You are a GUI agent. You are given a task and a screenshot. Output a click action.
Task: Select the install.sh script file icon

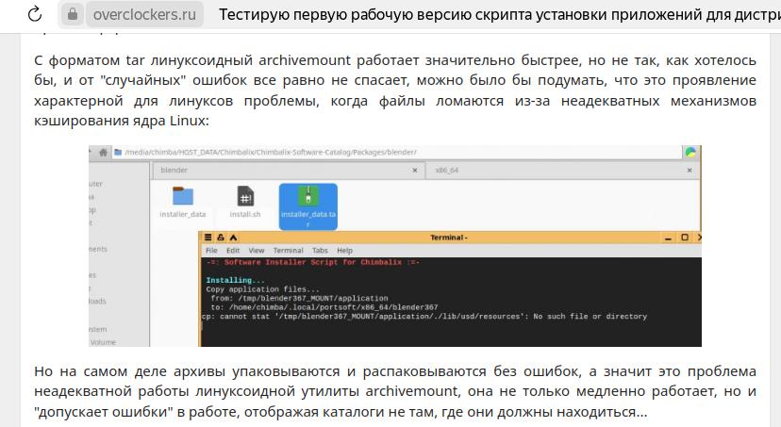(245, 195)
